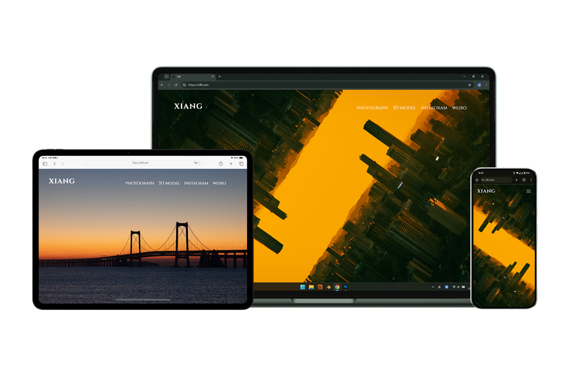Reload the page in tablet Safari address bar
Screen dimensions: 575x383
coord(199,163)
